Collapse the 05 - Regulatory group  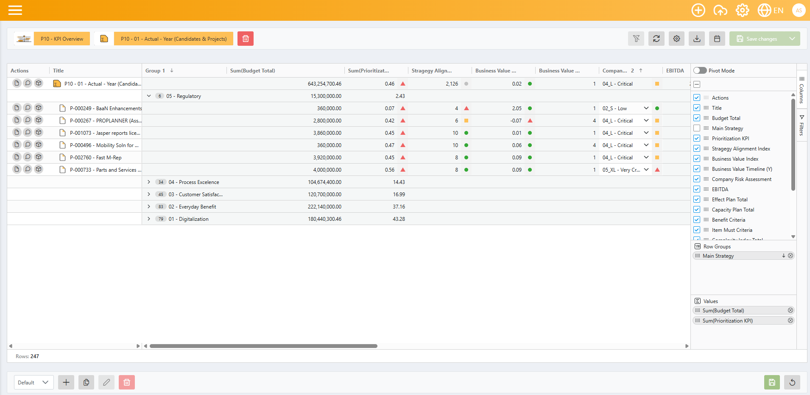coord(149,96)
